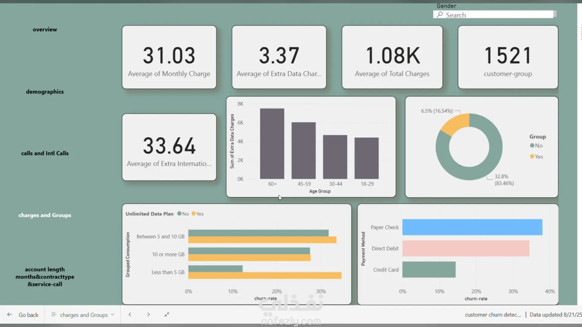This screenshot has width=582, height=327.
Task: Click the search magnifier icon in Gender slicer
Action: pyautogui.click(x=440, y=15)
